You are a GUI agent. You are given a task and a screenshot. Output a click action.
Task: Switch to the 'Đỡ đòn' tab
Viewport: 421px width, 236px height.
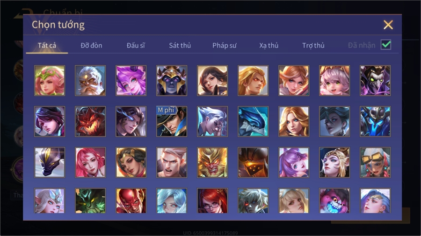click(x=91, y=46)
